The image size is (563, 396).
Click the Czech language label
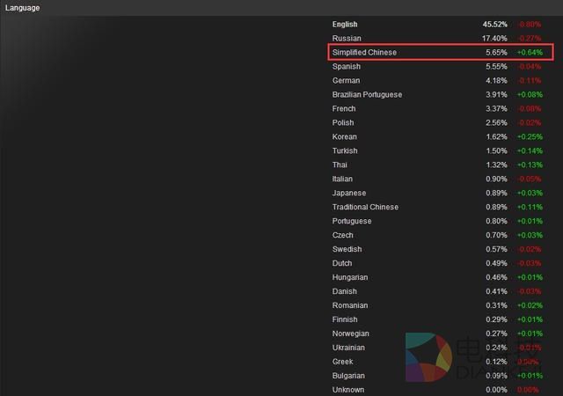[342, 235]
